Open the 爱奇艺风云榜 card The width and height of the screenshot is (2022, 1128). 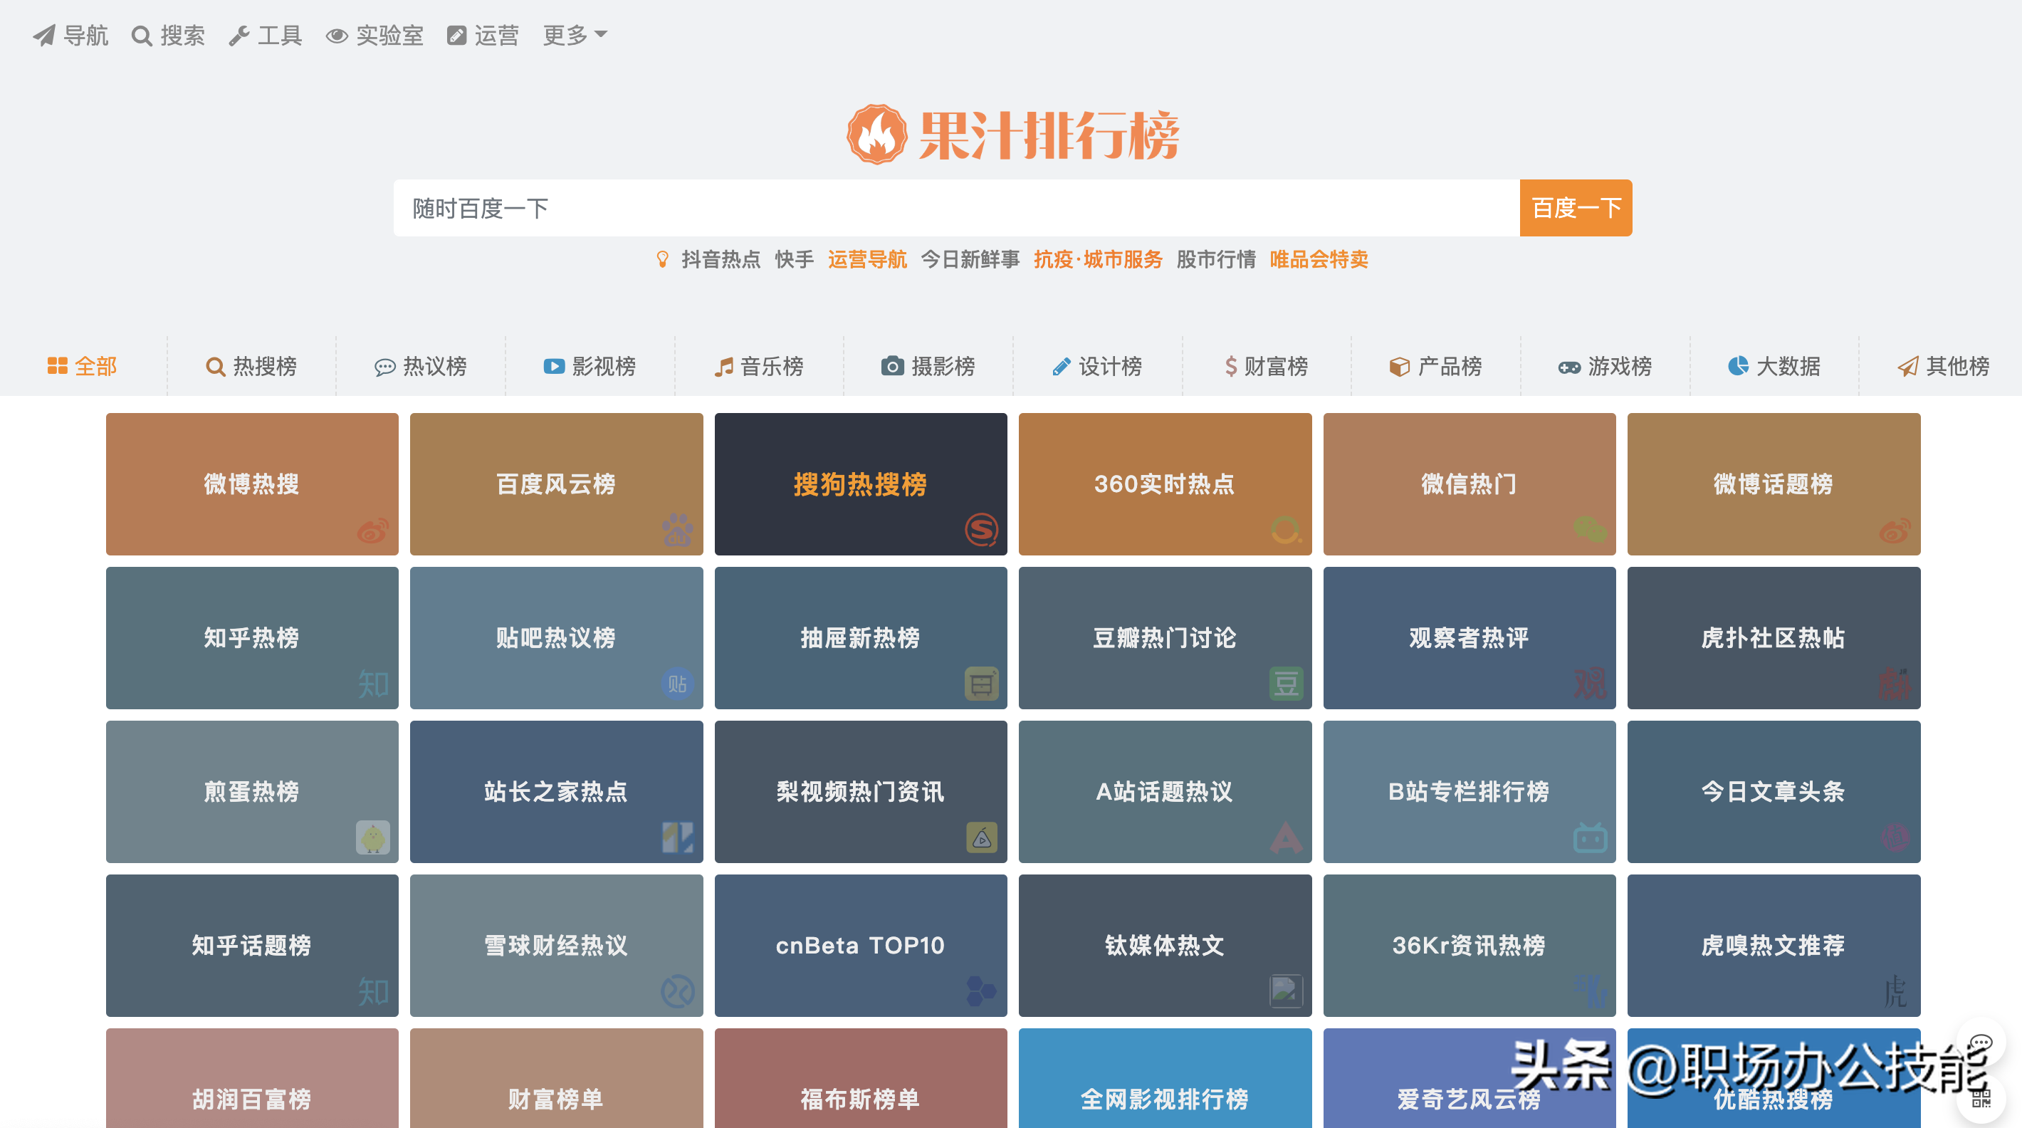coord(1470,1077)
